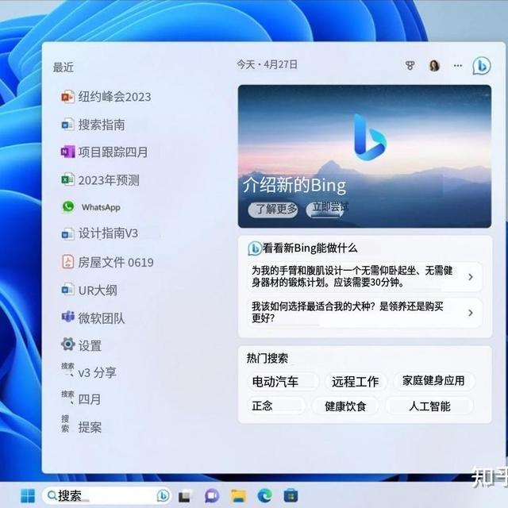Open 设置 settings app
Screen dimensions: 508x508
click(x=81, y=345)
